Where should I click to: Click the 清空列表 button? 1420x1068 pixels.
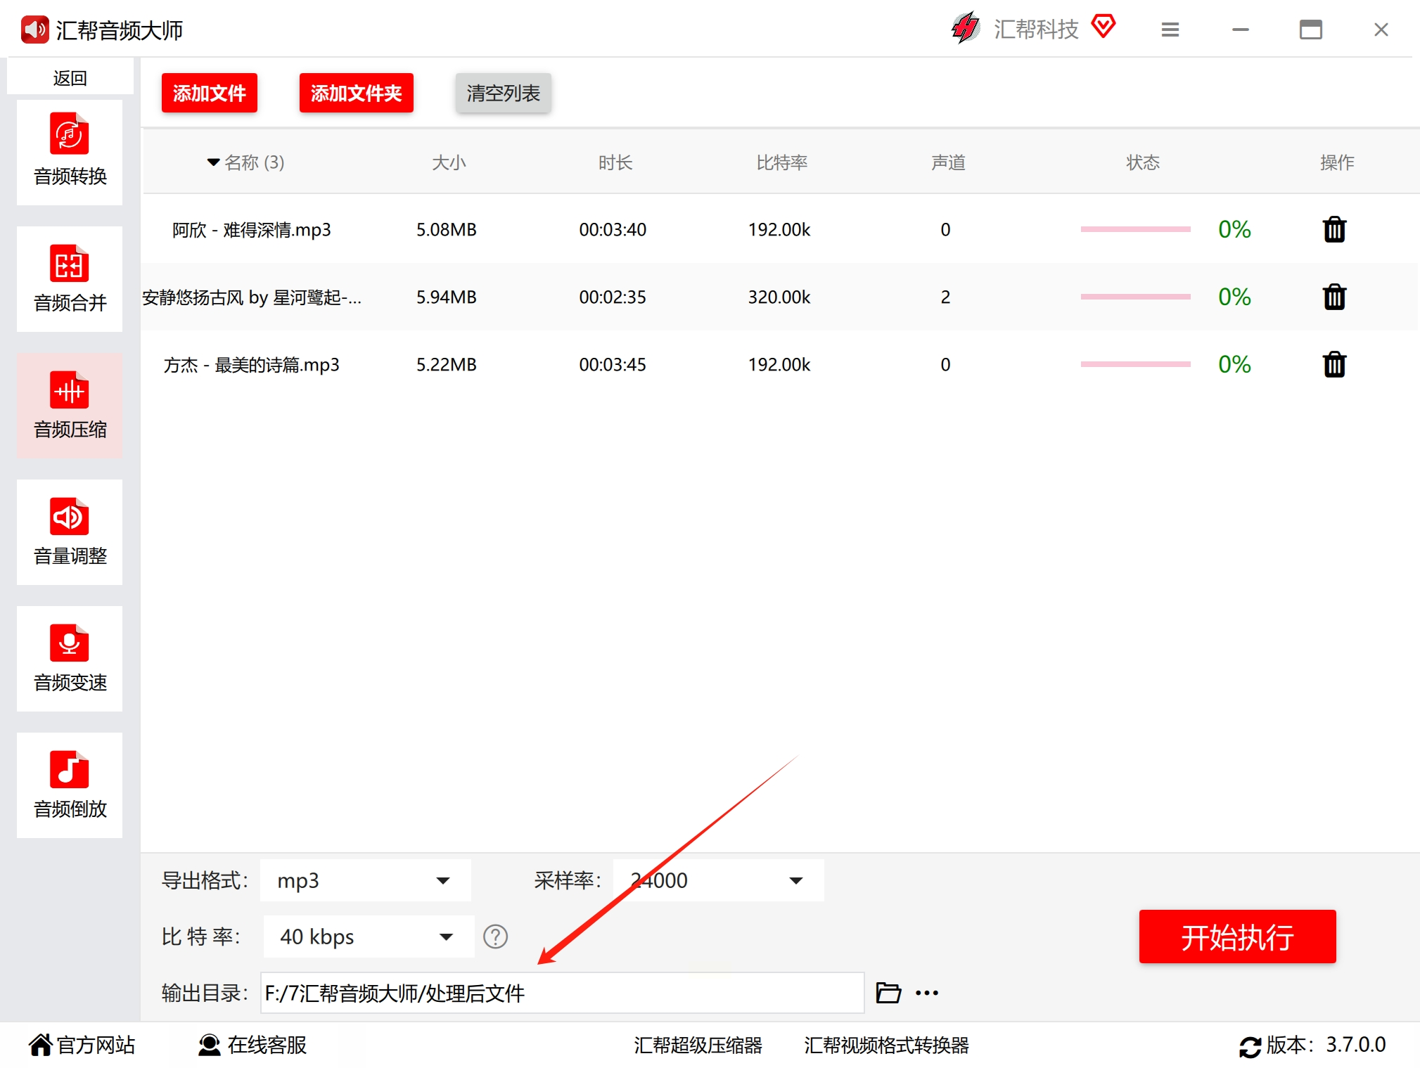click(x=504, y=93)
